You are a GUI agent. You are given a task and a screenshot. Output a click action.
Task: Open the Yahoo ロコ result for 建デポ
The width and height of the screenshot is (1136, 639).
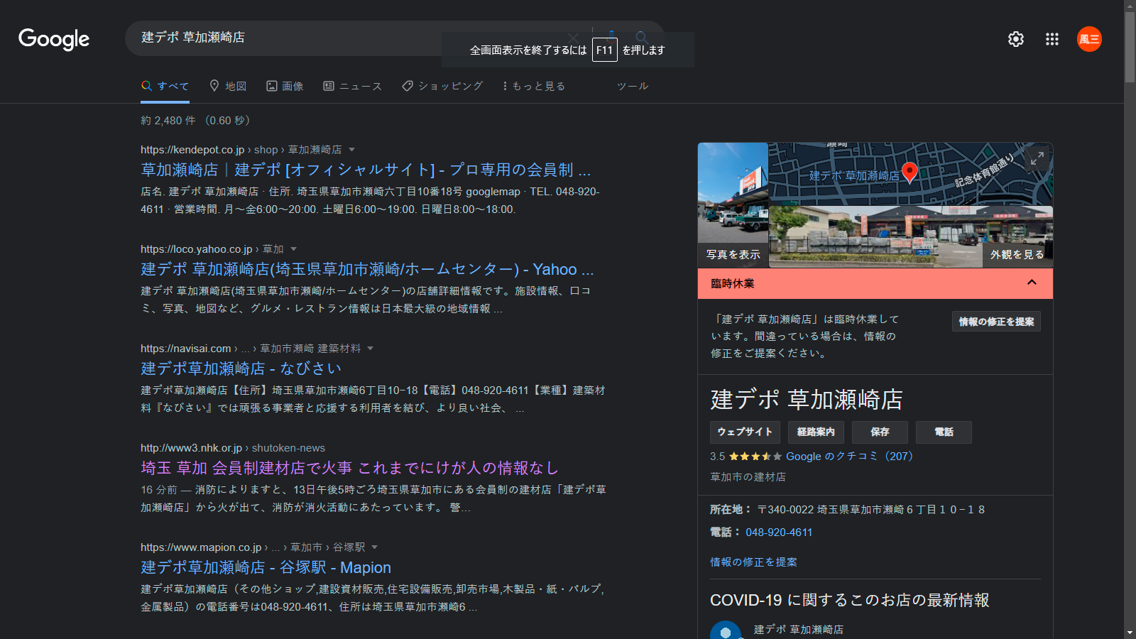[x=367, y=269]
